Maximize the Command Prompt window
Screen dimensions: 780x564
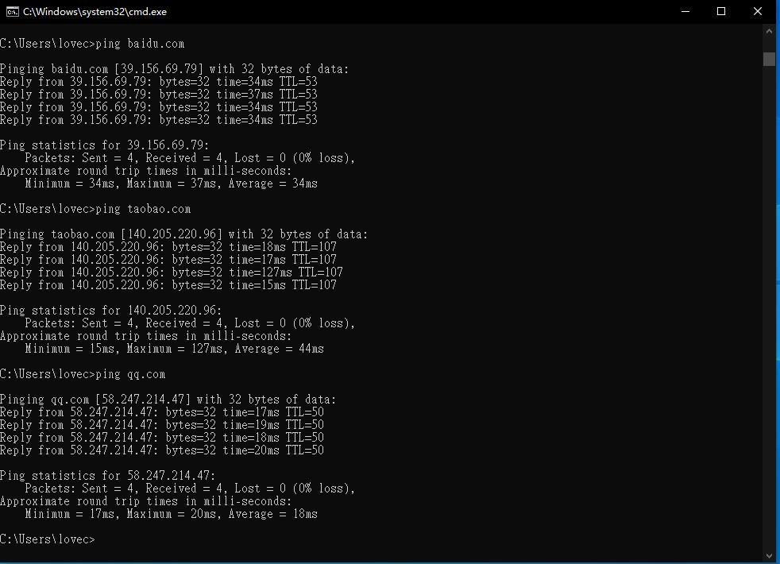tap(721, 12)
